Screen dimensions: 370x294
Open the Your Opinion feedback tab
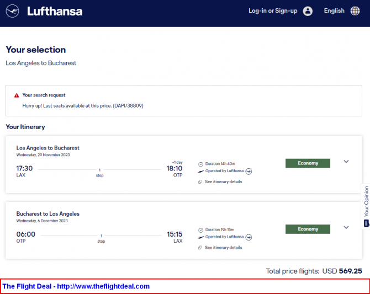coord(366,206)
